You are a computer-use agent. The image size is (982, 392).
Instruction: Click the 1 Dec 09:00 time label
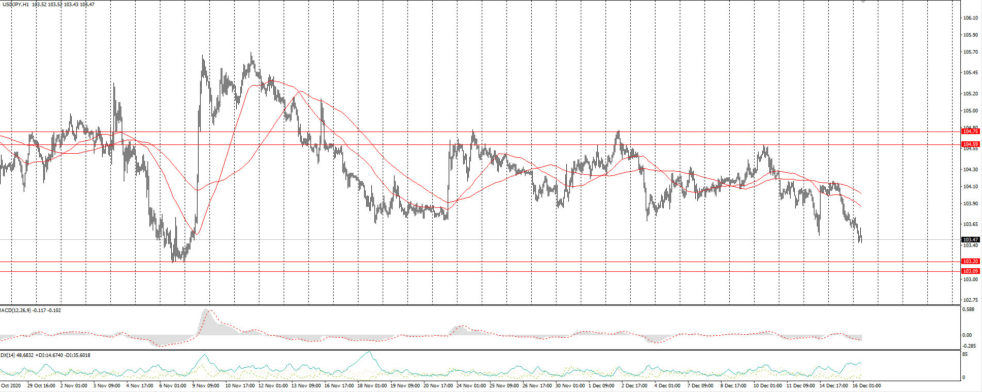tap(602, 386)
